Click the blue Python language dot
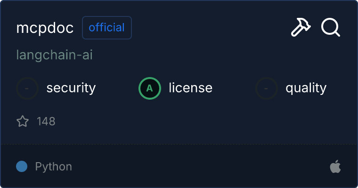 [22, 166]
